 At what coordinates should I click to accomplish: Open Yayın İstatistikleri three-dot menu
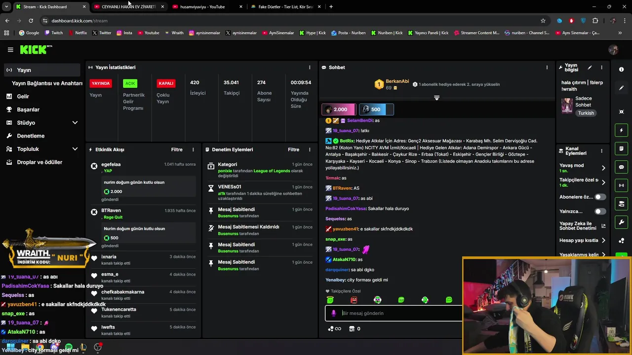tap(310, 67)
